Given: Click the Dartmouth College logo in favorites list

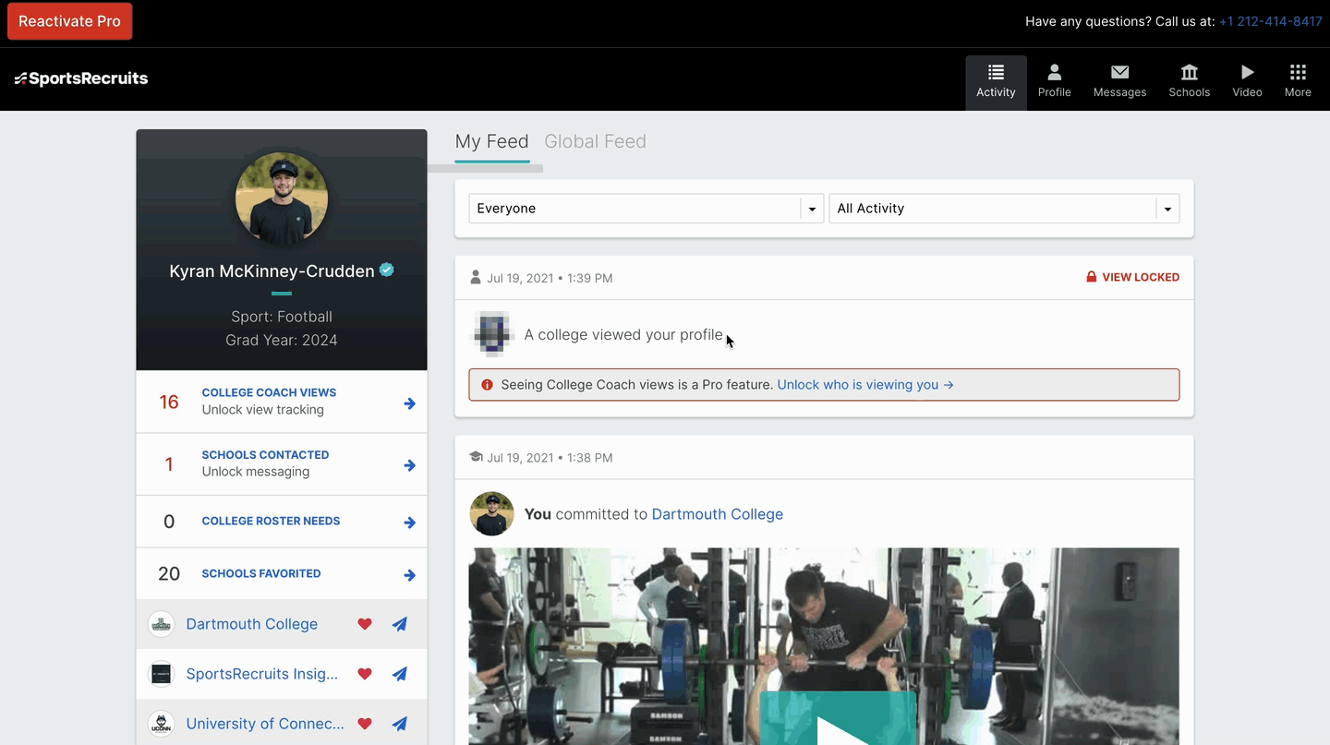Looking at the screenshot, I should [162, 624].
